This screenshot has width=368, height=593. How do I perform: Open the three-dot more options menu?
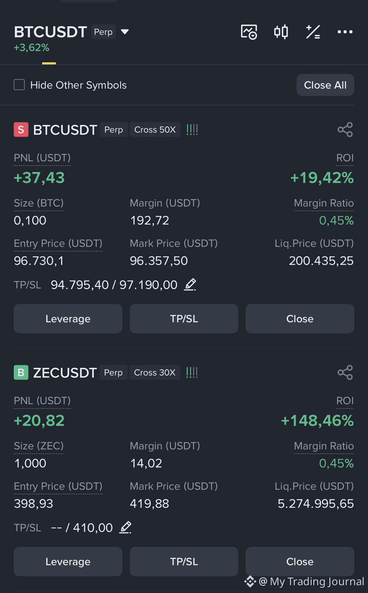(345, 32)
